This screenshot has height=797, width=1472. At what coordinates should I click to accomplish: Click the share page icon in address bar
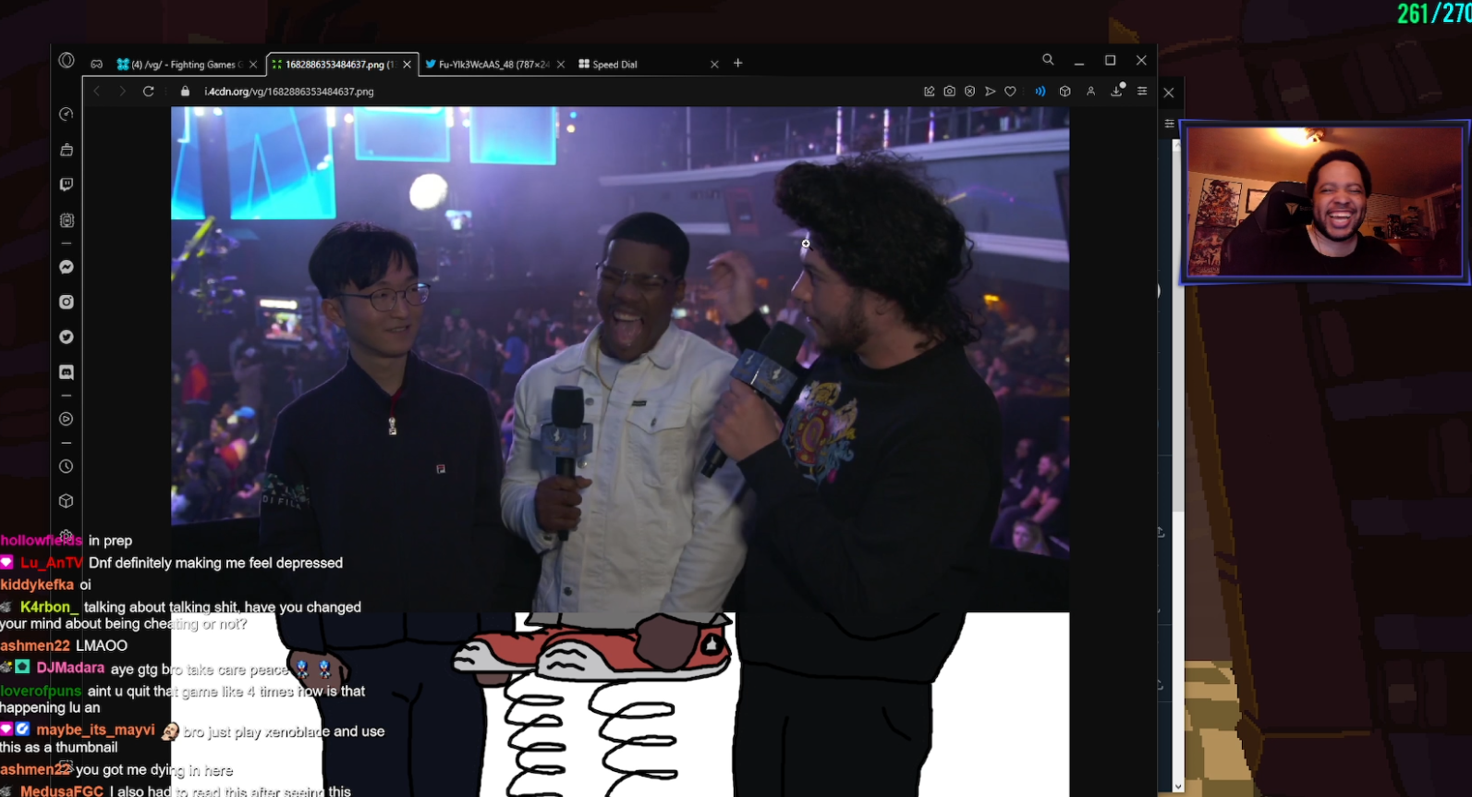tap(930, 92)
